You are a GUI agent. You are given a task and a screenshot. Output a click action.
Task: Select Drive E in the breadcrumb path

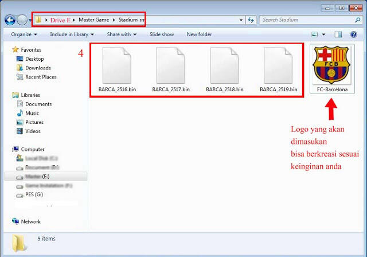(60, 20)
